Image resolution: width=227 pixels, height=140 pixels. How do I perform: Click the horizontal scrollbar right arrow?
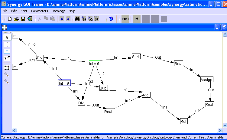click(x=220, y=130)
